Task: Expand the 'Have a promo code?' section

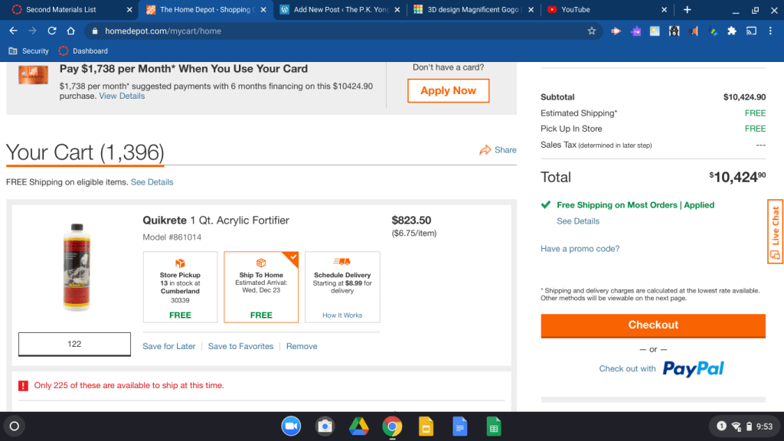Action: (580, 249)
